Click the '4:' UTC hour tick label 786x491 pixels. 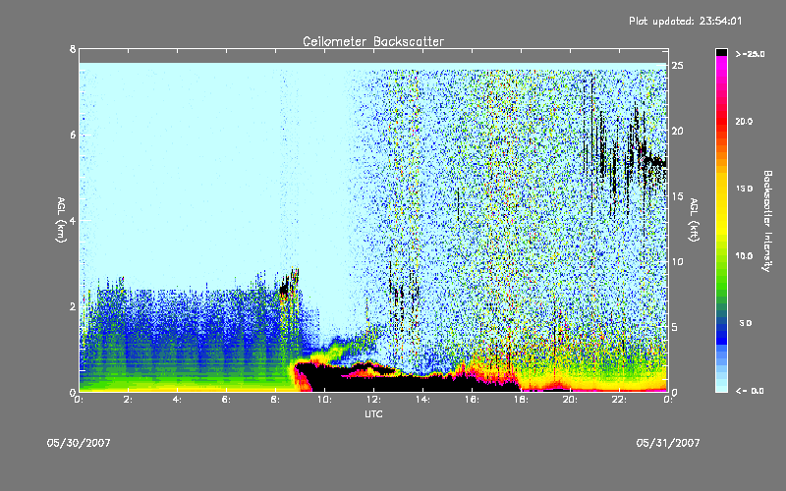tap(178, 400)
